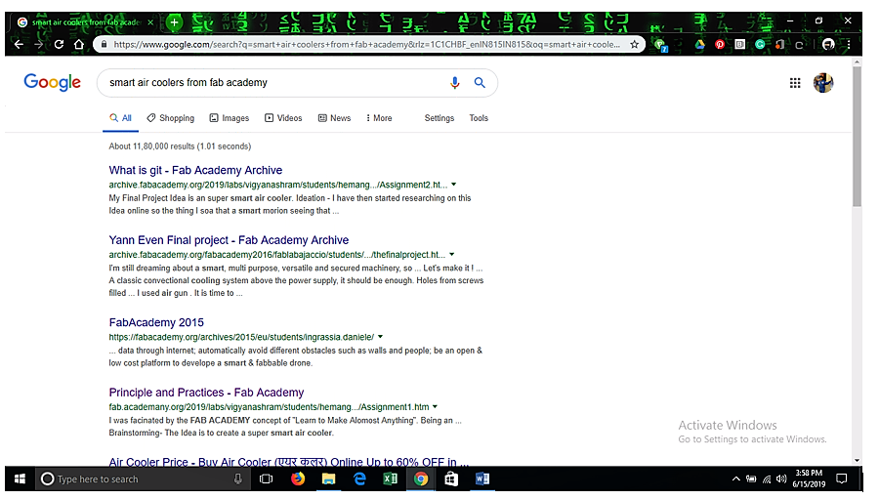Open the Office extension icon
The height and width of the screenshot is (499, 879).
coord(779,44)
